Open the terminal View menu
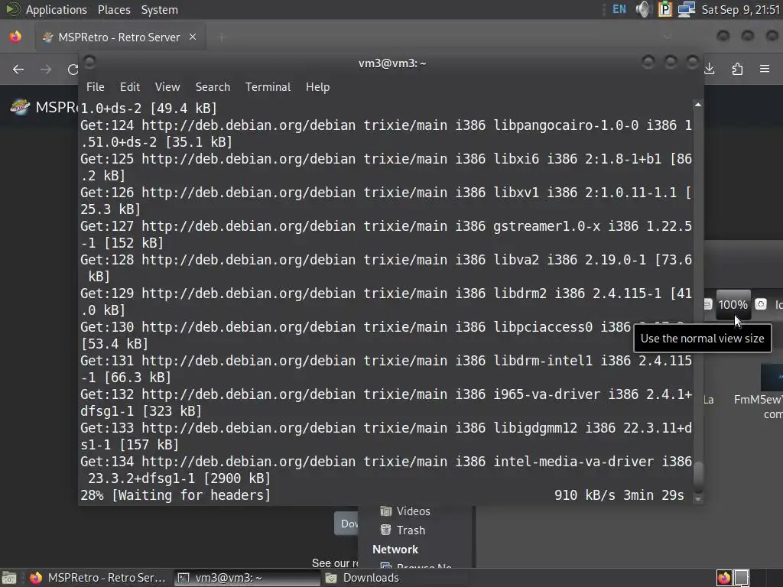This screenshot has width=783, height=587. point(167,87)
